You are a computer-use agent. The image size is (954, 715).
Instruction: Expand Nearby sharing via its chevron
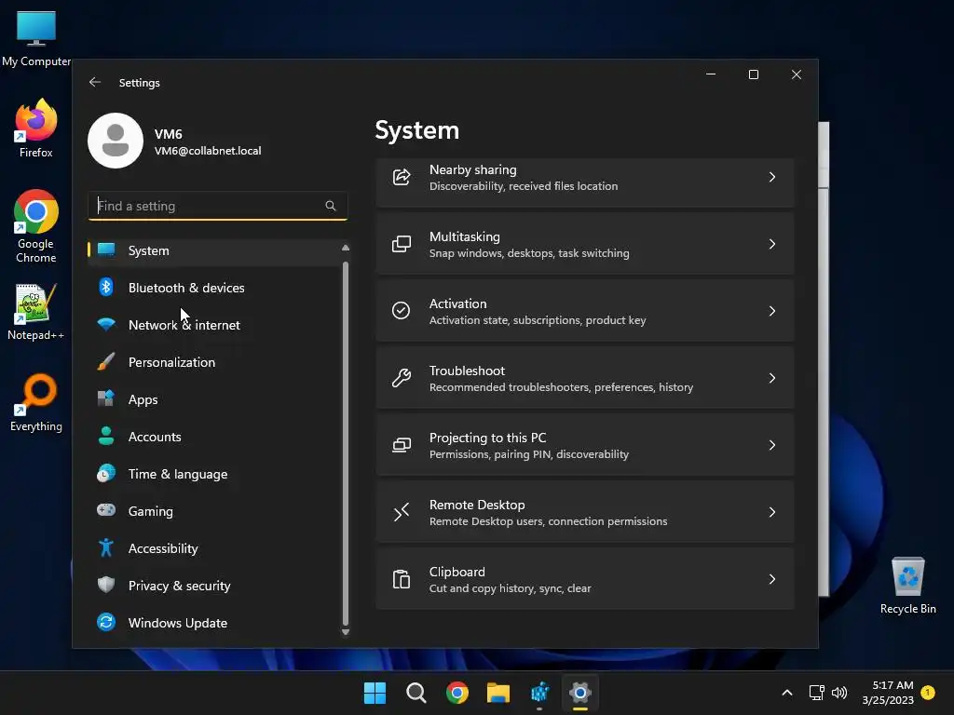coord(772,177)
